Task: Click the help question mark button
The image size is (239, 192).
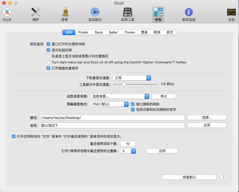Action: point(223,177)
